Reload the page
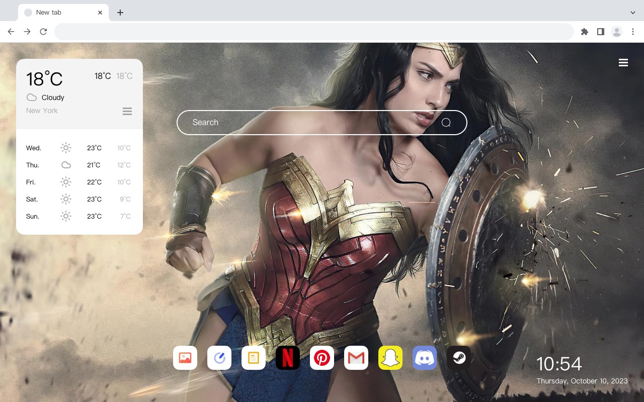This screenshot has height=402, width=644. 43,32
